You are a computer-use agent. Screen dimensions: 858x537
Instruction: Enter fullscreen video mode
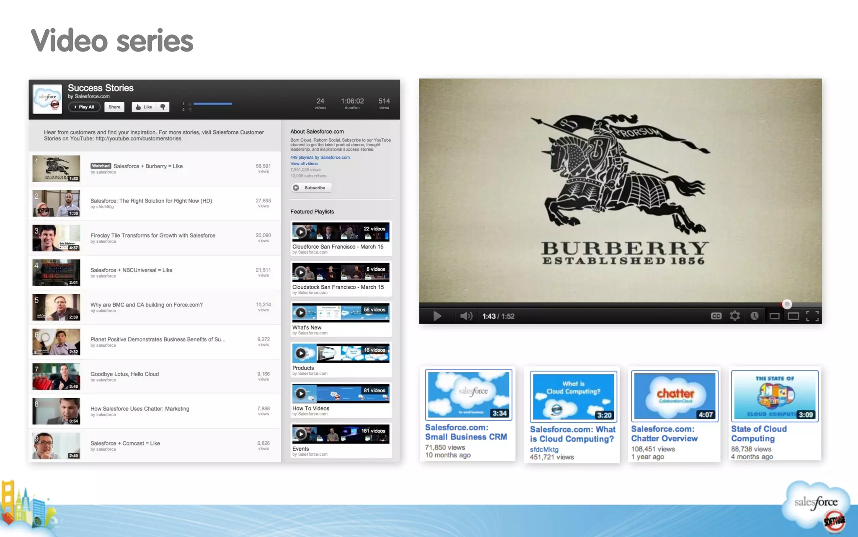(812, 316)
